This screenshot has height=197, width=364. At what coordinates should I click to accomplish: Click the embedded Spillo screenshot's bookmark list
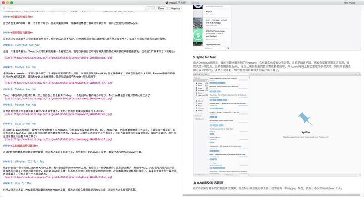pos(229,125)
